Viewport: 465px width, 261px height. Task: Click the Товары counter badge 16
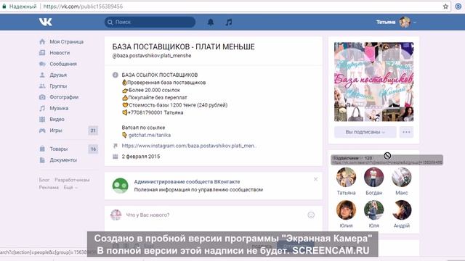tap(93, 149)
